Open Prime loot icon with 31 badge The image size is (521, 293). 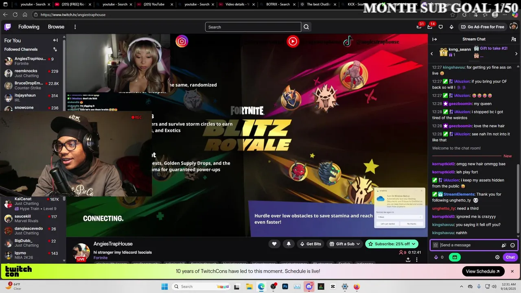(x=419, y=27)
